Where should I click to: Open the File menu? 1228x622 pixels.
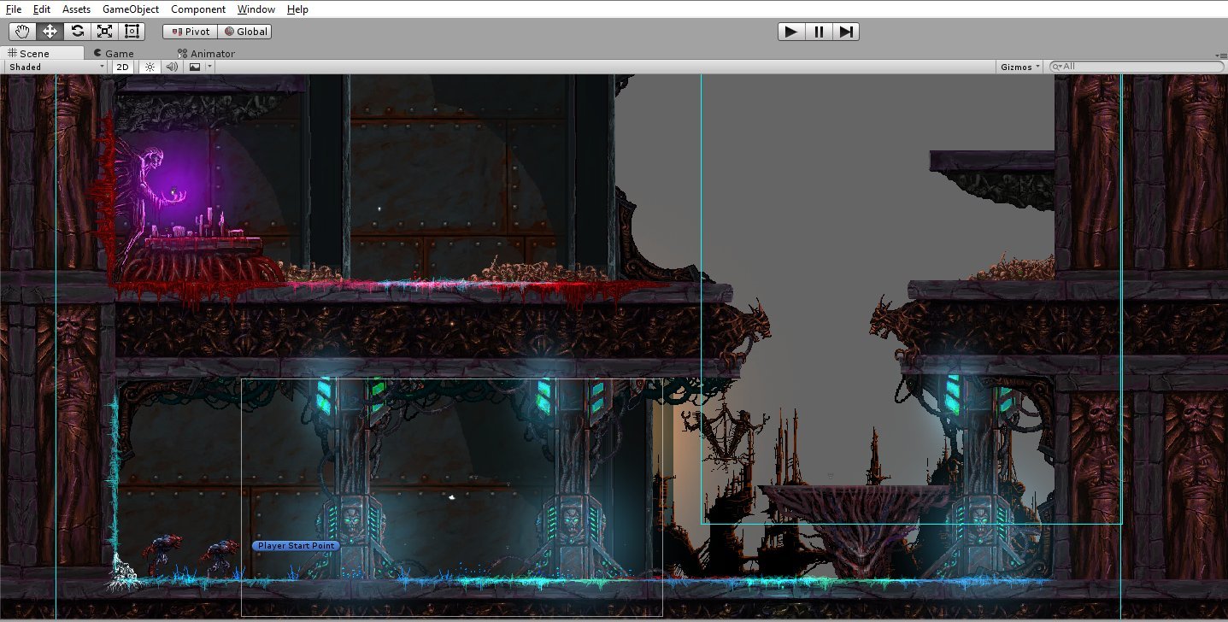[x=14, y=9]
